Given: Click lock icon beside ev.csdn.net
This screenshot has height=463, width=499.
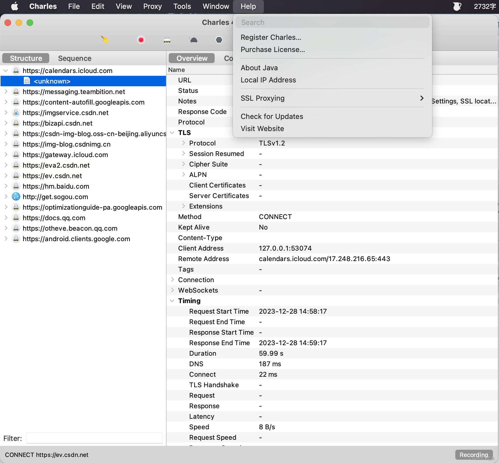Looking at the screenshot, I should click(16, 176).
